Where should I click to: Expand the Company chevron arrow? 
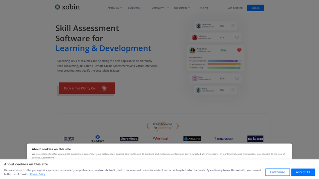pyautogui.click(x=168, y=8)
